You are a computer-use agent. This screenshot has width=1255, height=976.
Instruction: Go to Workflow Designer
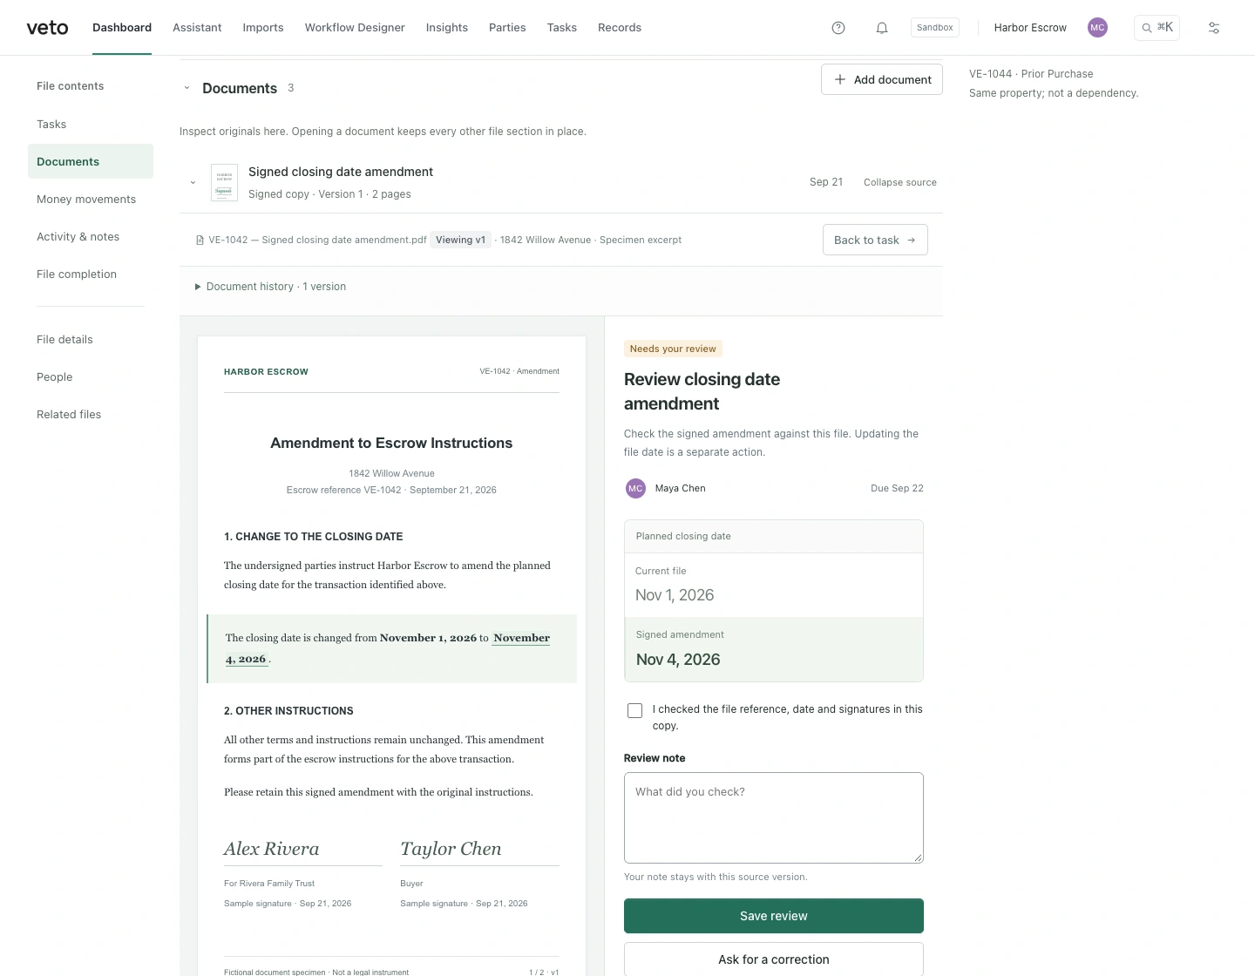pos(355,28)
